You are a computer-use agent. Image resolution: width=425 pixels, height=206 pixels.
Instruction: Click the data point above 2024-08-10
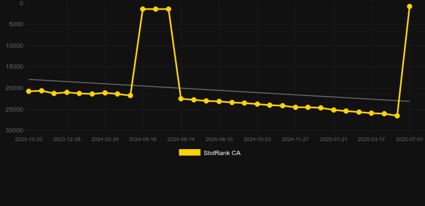pyautogui.click(x=219, y=101)
